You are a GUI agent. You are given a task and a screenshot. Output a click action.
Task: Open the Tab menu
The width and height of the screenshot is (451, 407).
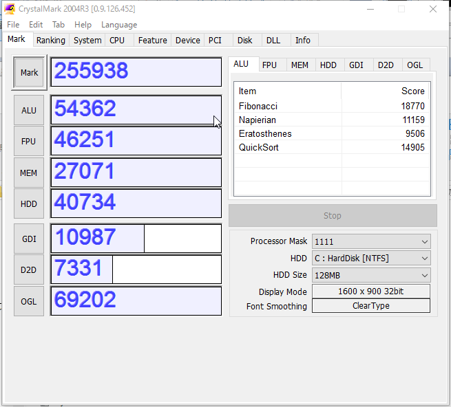59,25
